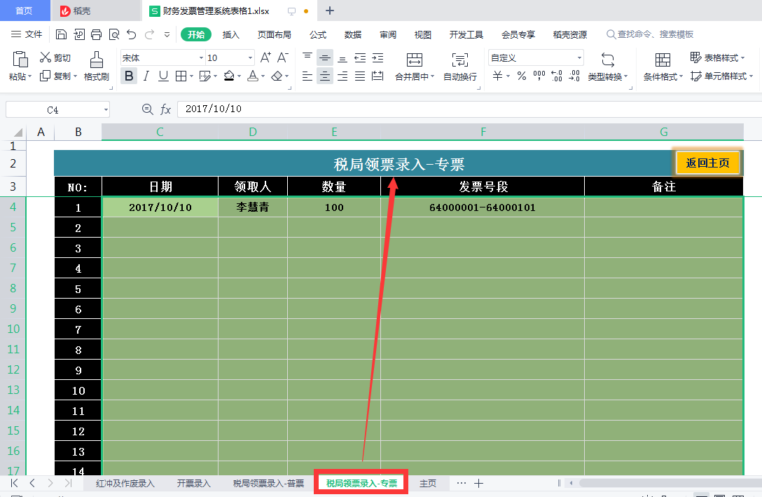The height and width of the screenshot is (497, 762).
Task: Click the Type Conversion 类型转换 icon
Action: (607, 60)
